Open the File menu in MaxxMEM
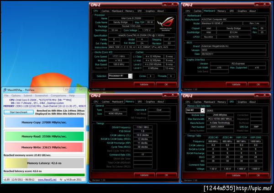274x193 pixels. [6, 96]
